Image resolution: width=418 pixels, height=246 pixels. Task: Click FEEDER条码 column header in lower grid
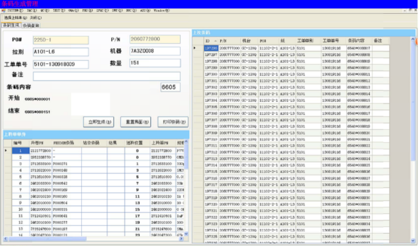67,143
